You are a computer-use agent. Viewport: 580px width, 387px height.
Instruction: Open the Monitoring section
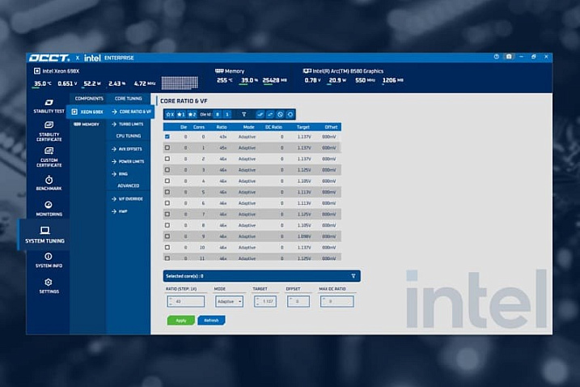49,209
